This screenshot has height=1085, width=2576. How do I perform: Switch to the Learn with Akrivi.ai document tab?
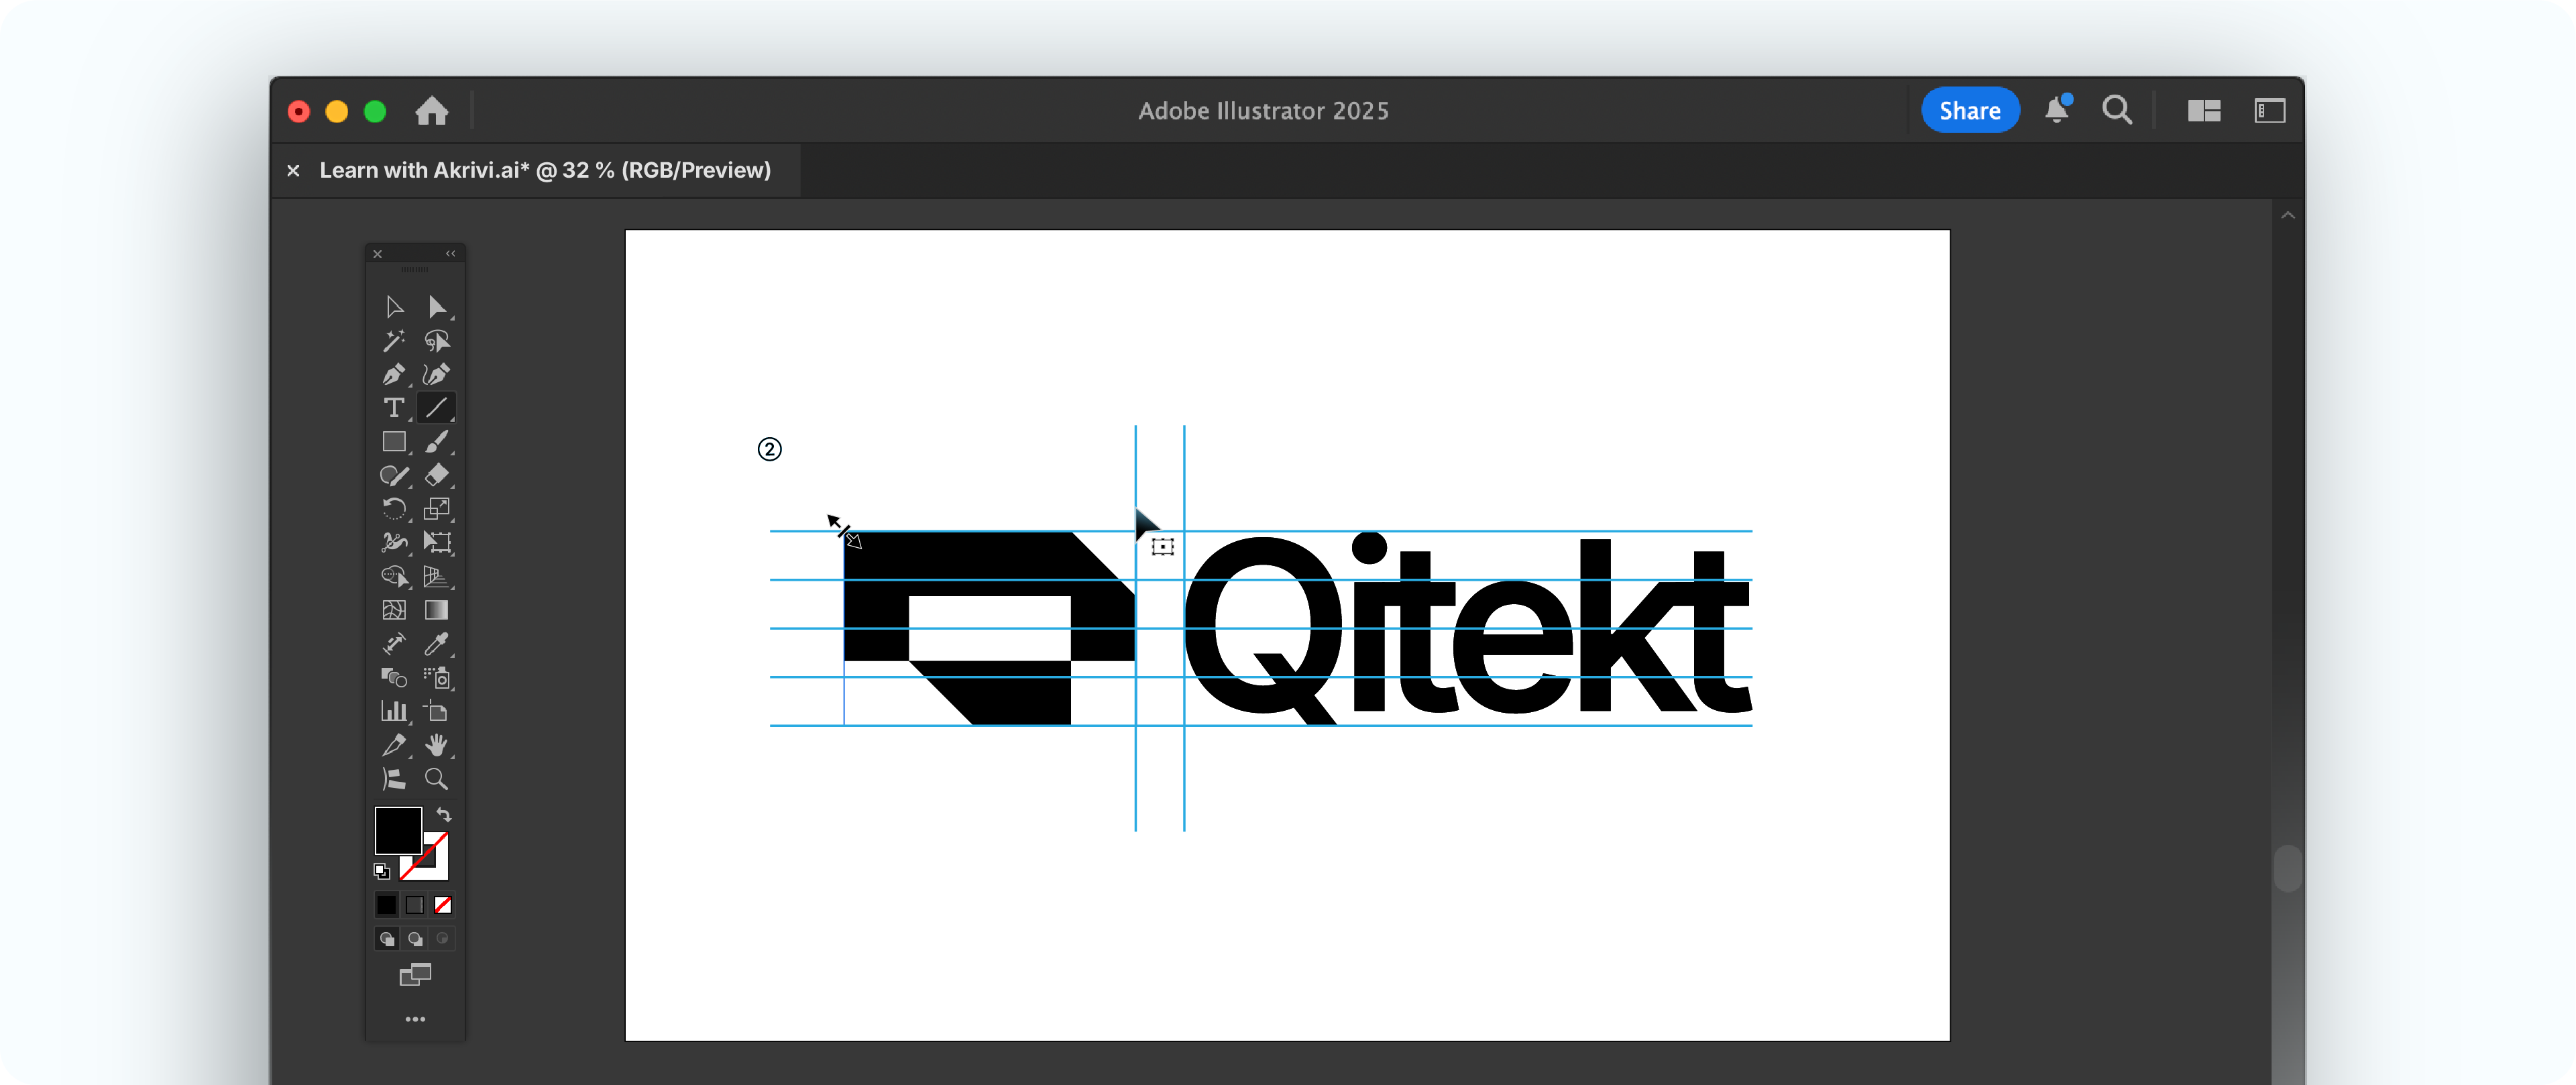coord(545,170)
